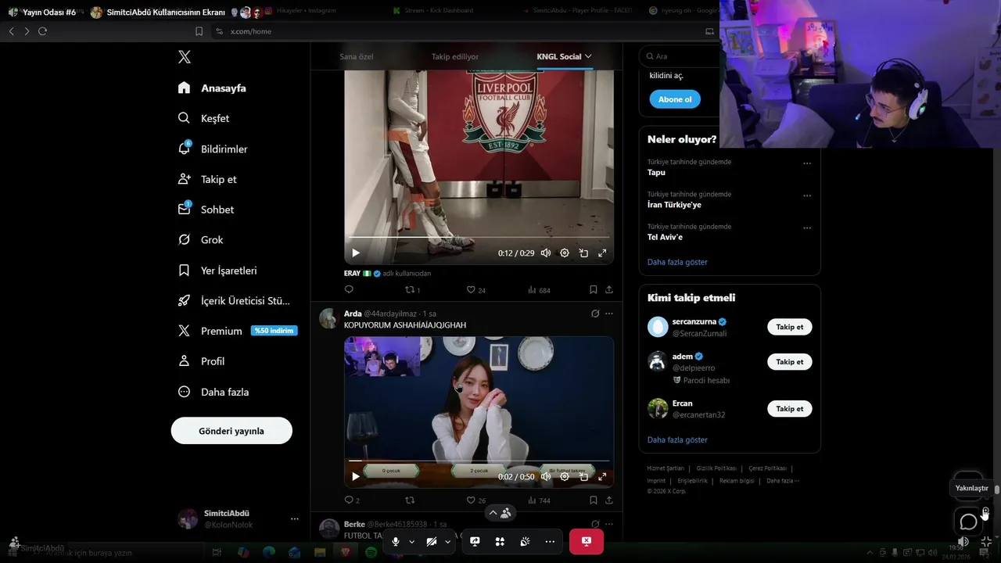This screenshot has width=1001, height=563.
Task: Open Keşfet search page
Action: pyautogui.click(x=203, y=118)
